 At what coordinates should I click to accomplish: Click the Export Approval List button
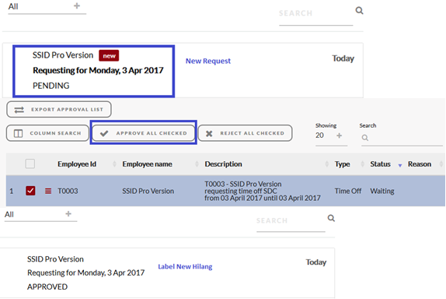pyautogui.click(x=59, y=110)
